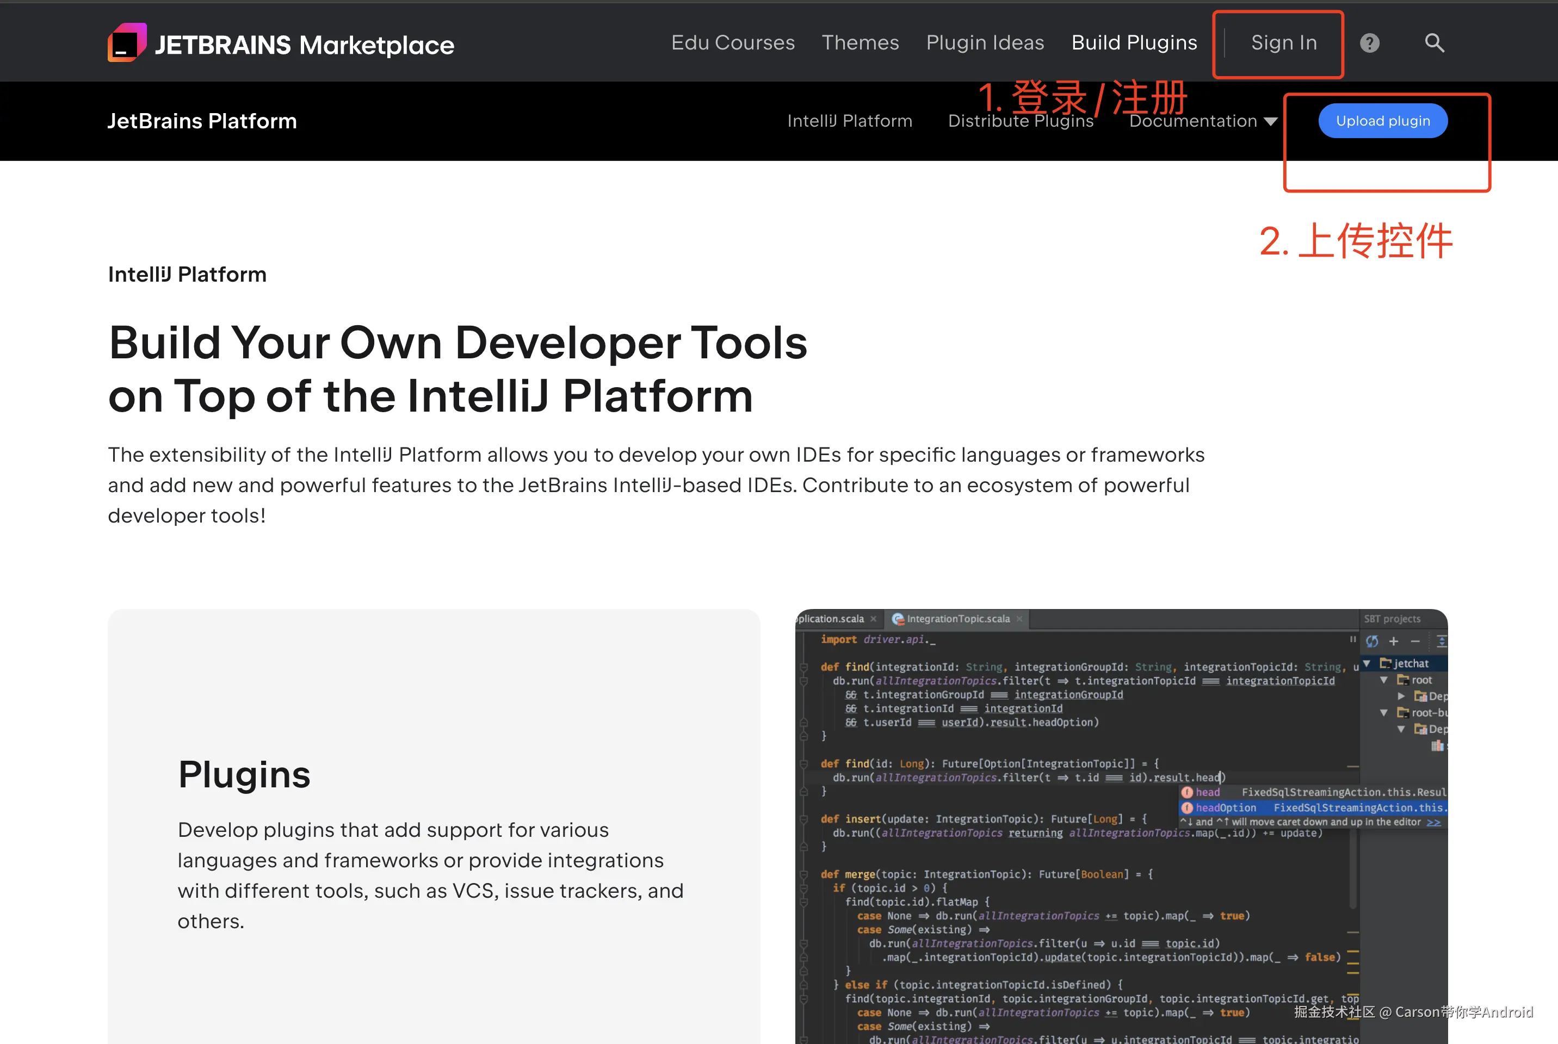Click the JetBrains Marketplace logo icon

pos(127,42)
